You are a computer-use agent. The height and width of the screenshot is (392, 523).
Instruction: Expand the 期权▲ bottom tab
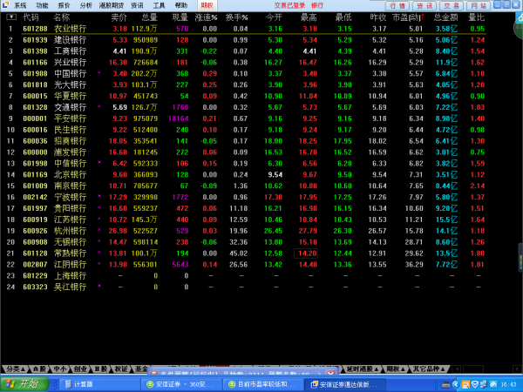click(396, 368)
